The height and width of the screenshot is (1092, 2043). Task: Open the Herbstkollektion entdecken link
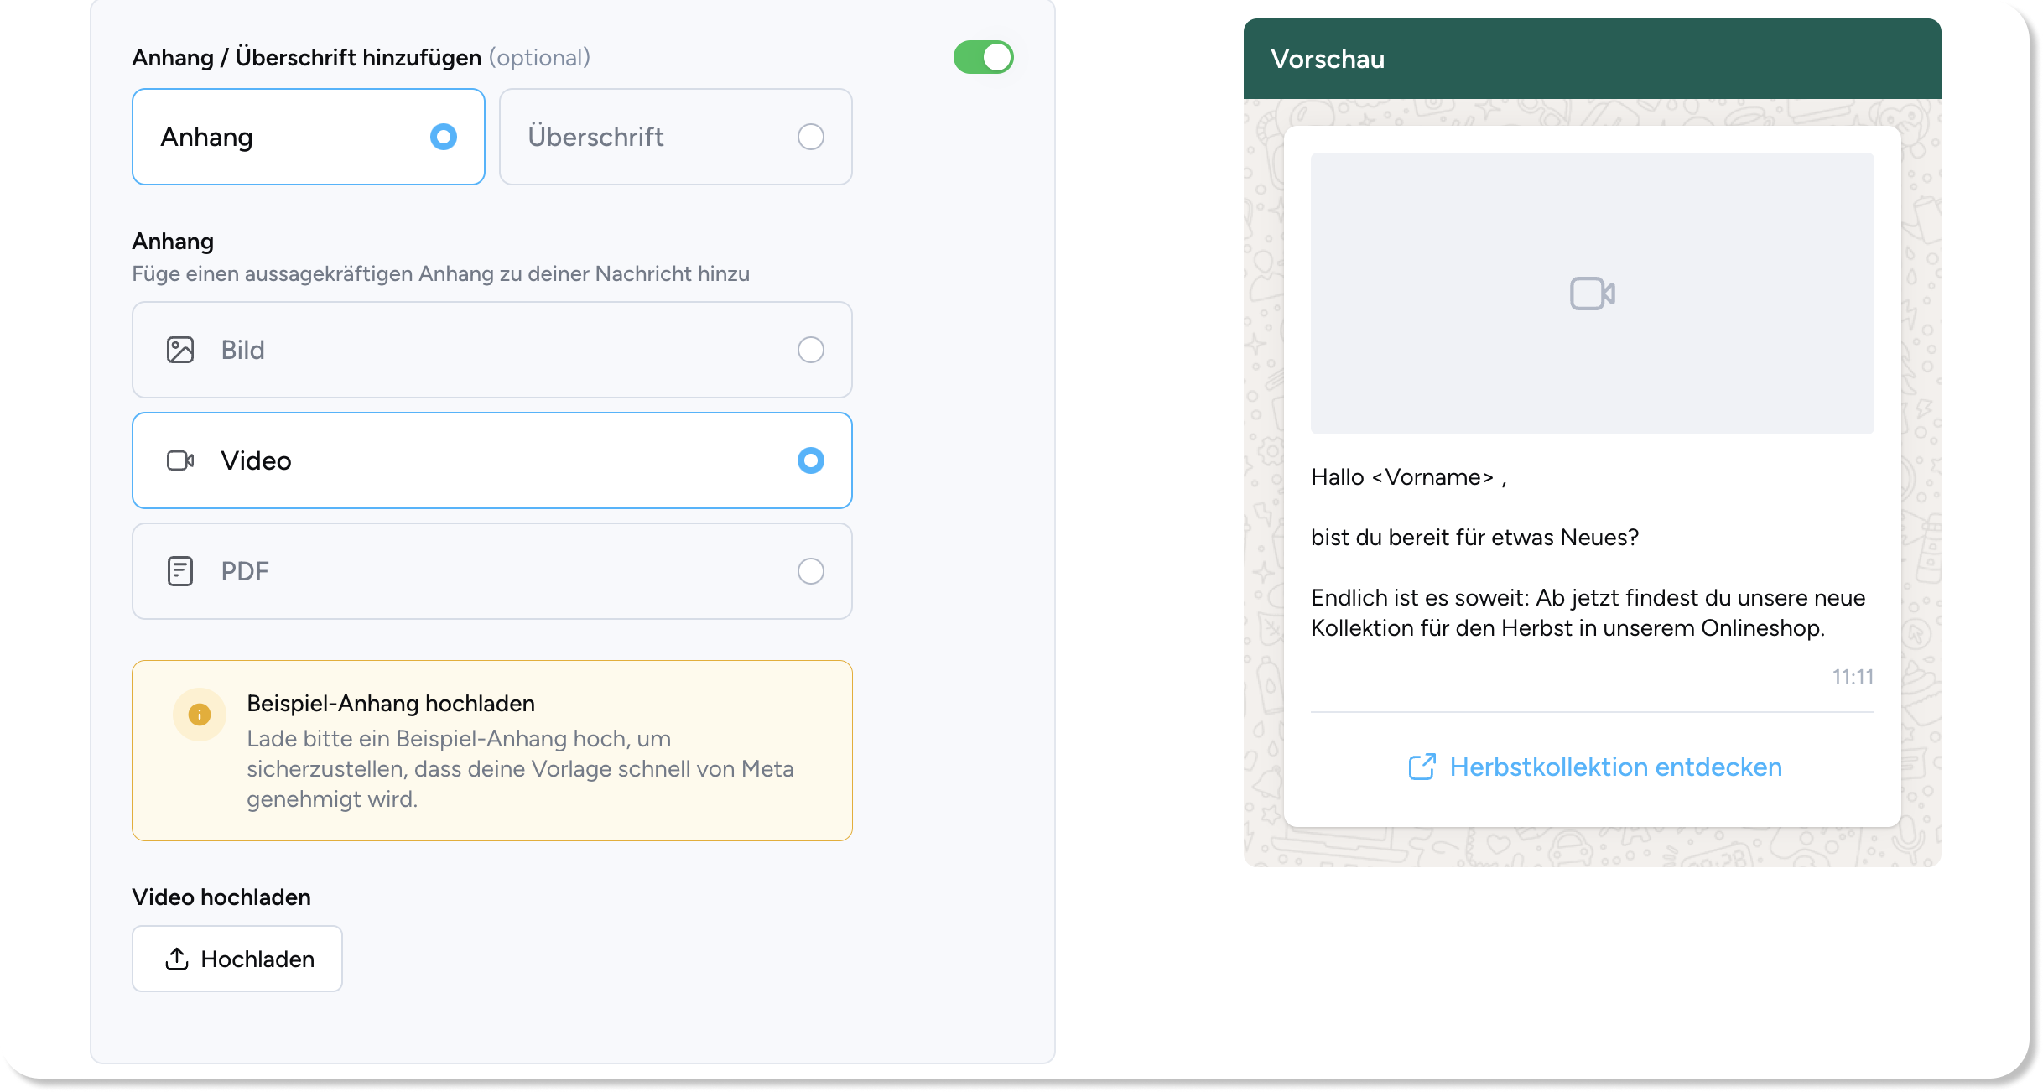[1616, 766]
